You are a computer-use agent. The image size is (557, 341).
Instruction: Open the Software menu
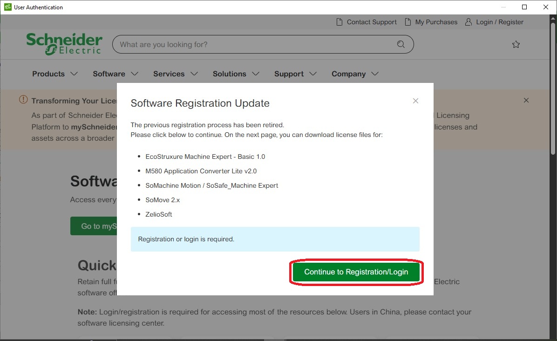(x=109, y=74)
